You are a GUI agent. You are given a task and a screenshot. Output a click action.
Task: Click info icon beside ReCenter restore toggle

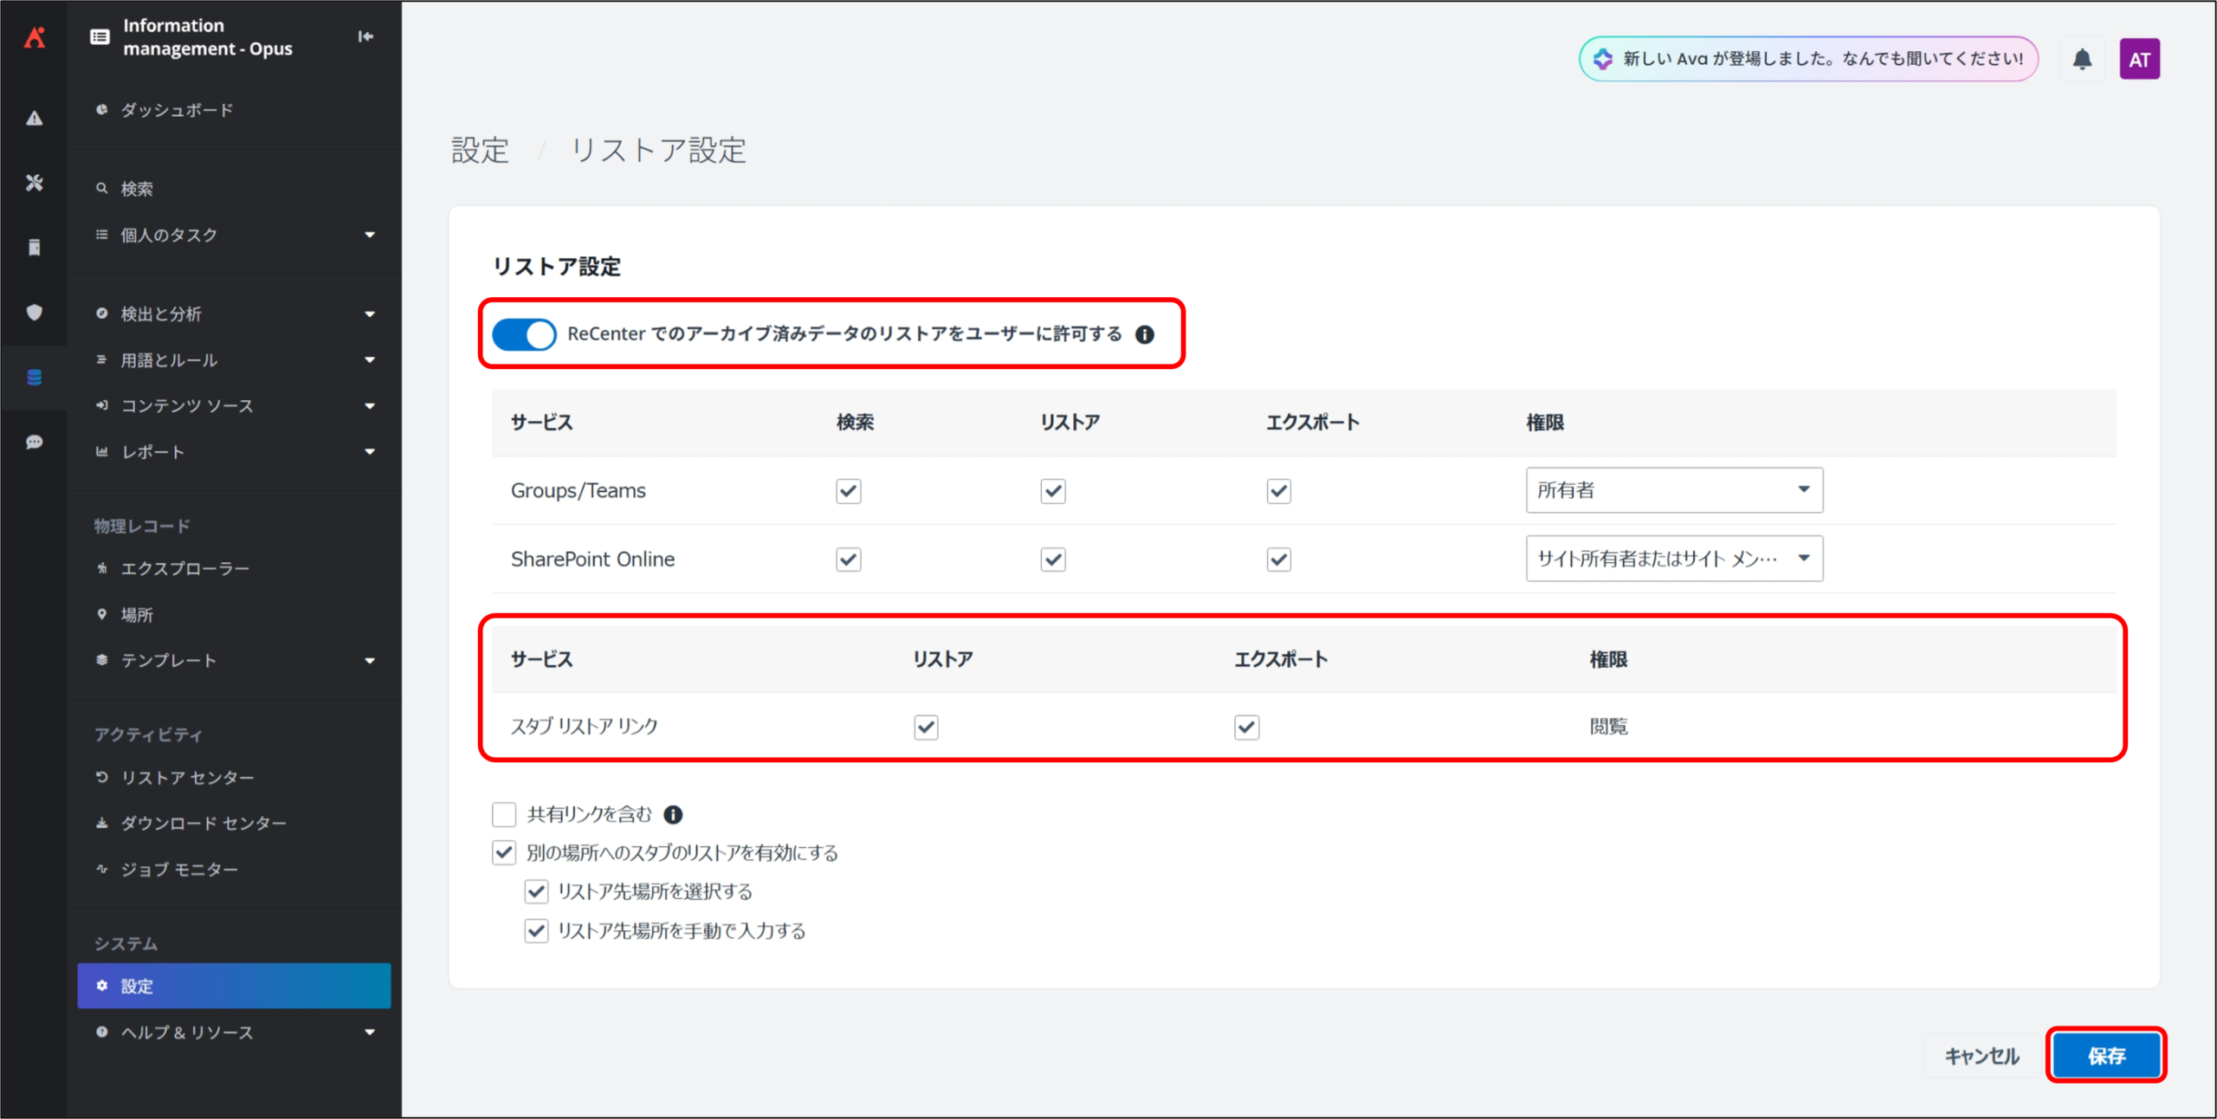click(x=1145, y=334)
